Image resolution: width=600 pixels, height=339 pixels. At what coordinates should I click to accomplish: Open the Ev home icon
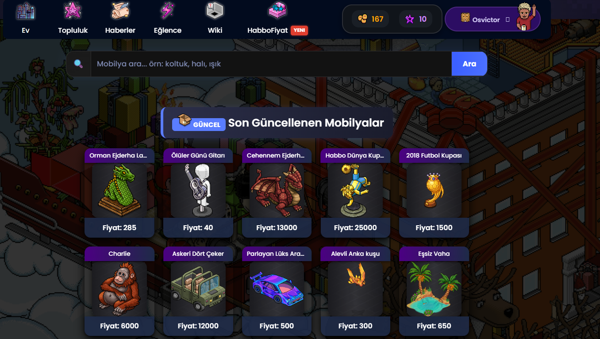pos(25,11)
